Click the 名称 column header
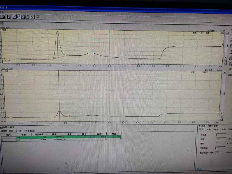Image resolution: width=232 pixels, height=174 pixels. (24, 135)
